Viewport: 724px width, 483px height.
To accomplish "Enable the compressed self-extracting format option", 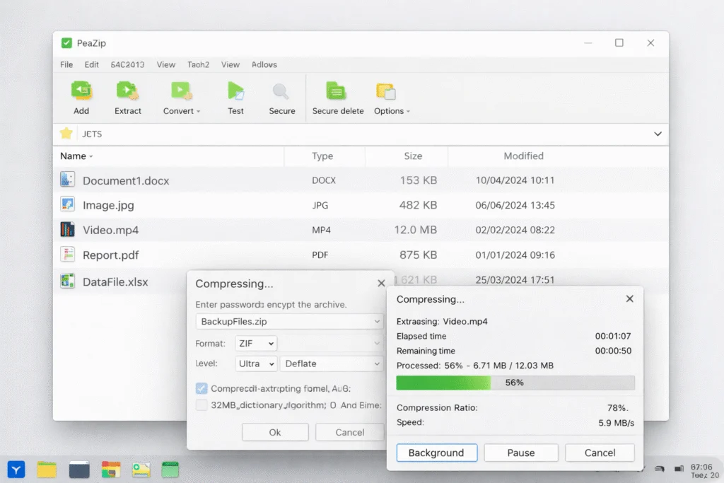I will coord(200,388).
